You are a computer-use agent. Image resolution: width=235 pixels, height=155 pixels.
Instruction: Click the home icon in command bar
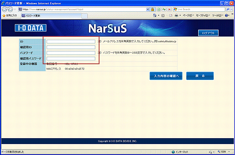155,15
